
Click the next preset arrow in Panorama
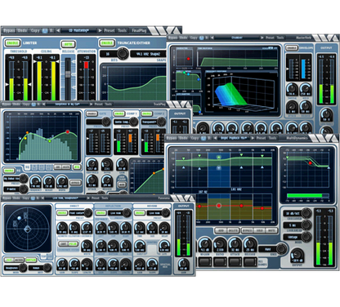tap(88, 198)
